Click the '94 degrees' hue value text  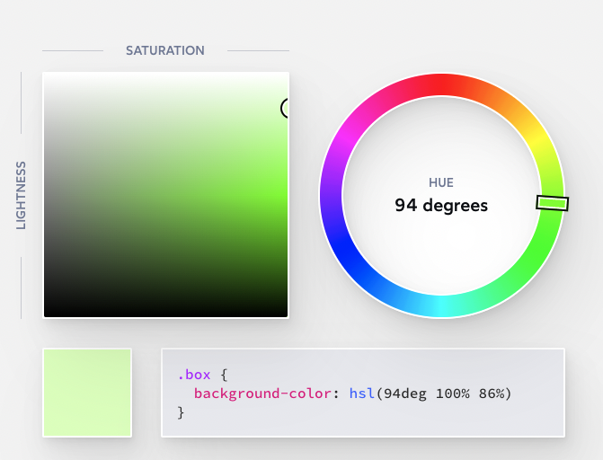(x=441, y=206)
